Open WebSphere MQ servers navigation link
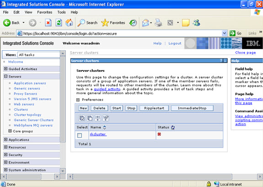The height and width of the screenshot is (187, 263). pos(33,125)
